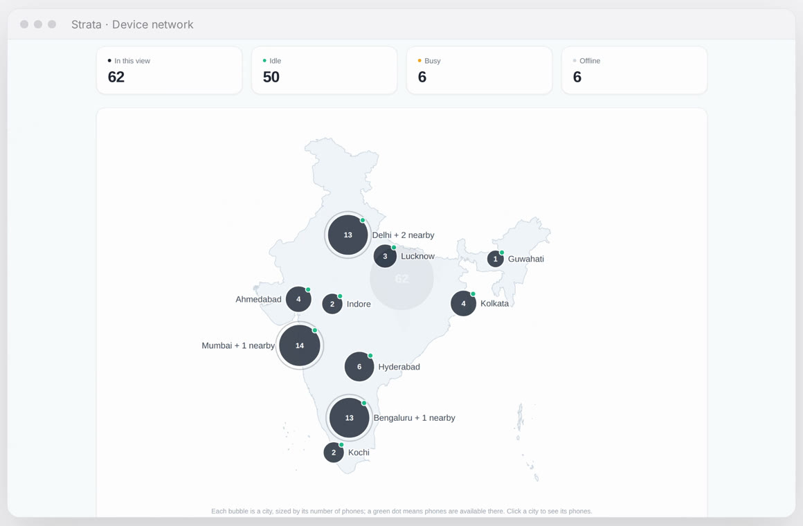Click the "Indore" map label
Image resolution: width=803 pixels, height=526 pixels.
[x=359, y=304]
